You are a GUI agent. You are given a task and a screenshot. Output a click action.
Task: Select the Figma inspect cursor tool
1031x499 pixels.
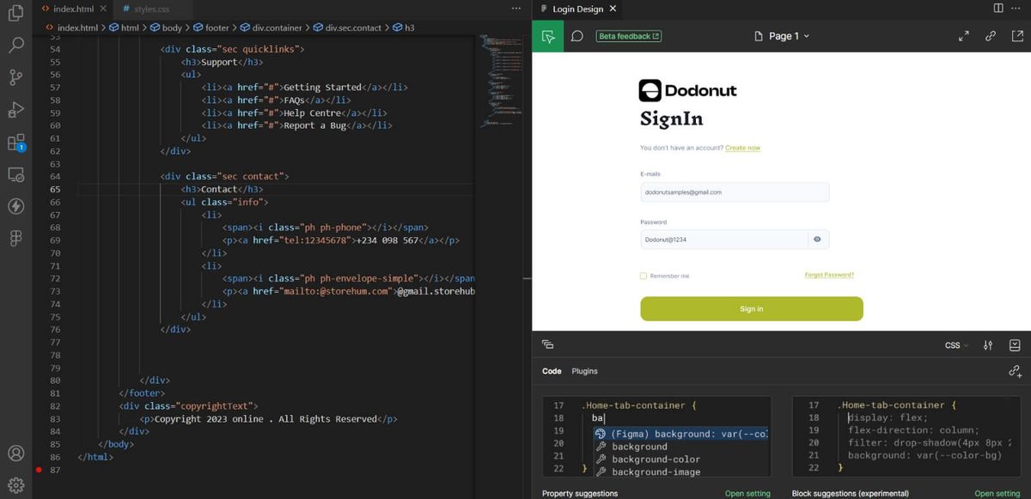pyautogui.click(x=548, y=36)
